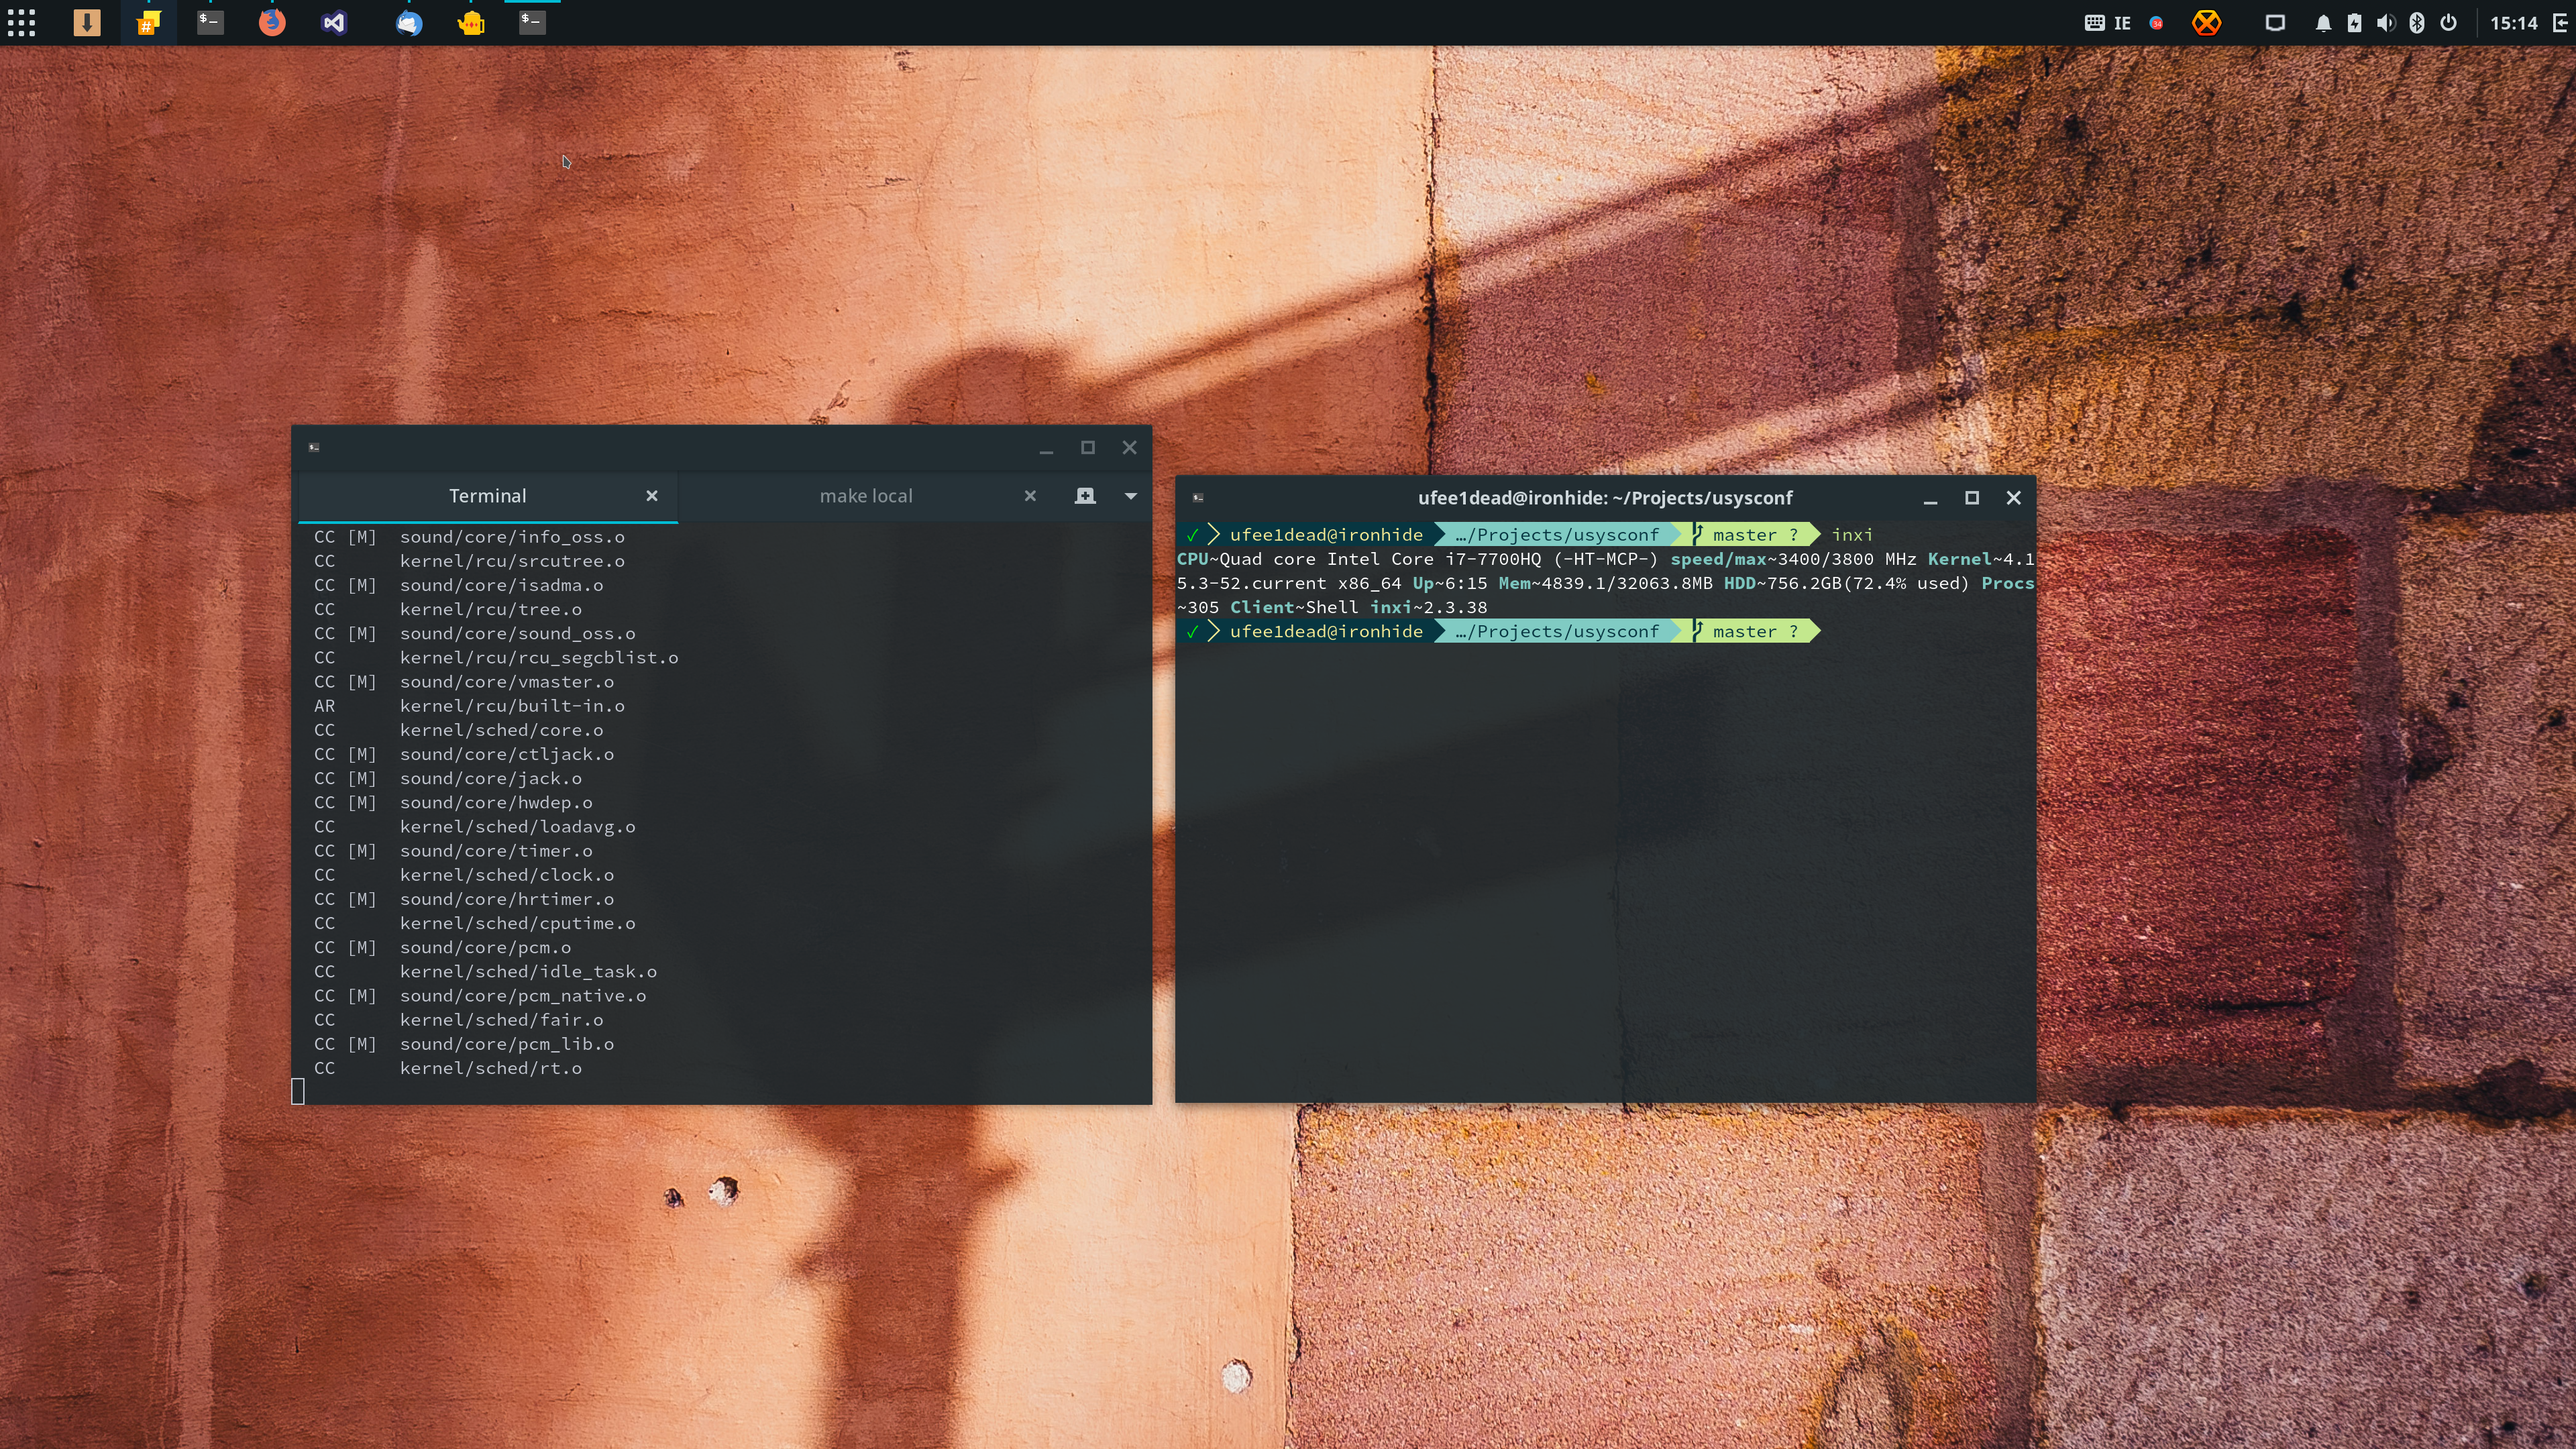This screenshot has height=1449, width=2576.
Task: Close the usysconf terminal window
Action: tap(2014, 497)
